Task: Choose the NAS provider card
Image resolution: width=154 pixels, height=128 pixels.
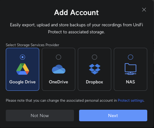Action: click(x=131, y=69)
